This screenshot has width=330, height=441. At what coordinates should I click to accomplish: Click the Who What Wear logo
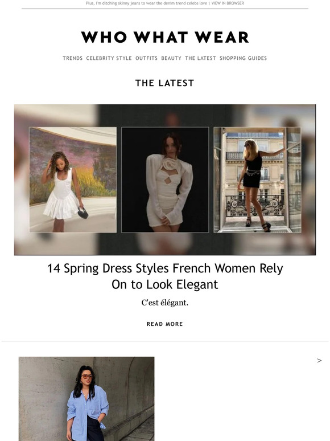[165, 37]
